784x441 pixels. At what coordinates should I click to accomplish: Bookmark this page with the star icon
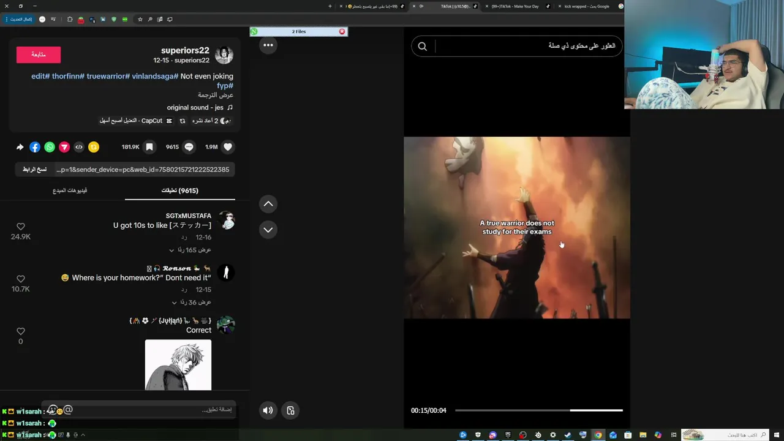(x=140, y=19)
